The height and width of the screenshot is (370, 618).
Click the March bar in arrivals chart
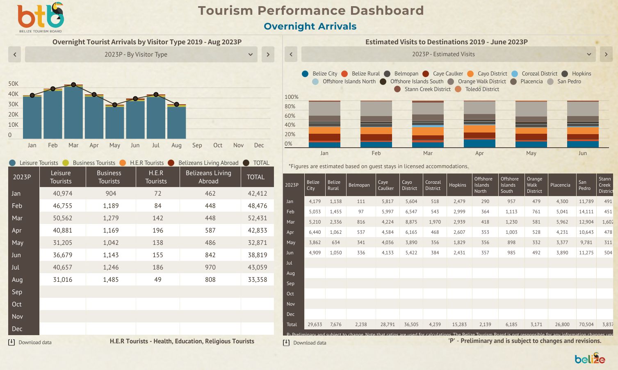73,112
